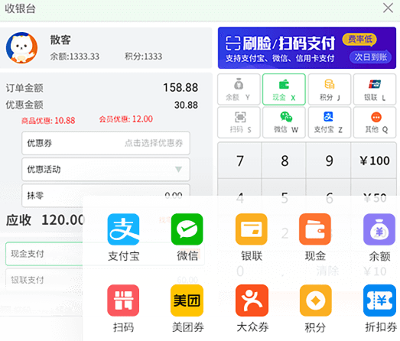
Task: Open the 优惠活动 promotion dropdown
Action: [106, 169]
